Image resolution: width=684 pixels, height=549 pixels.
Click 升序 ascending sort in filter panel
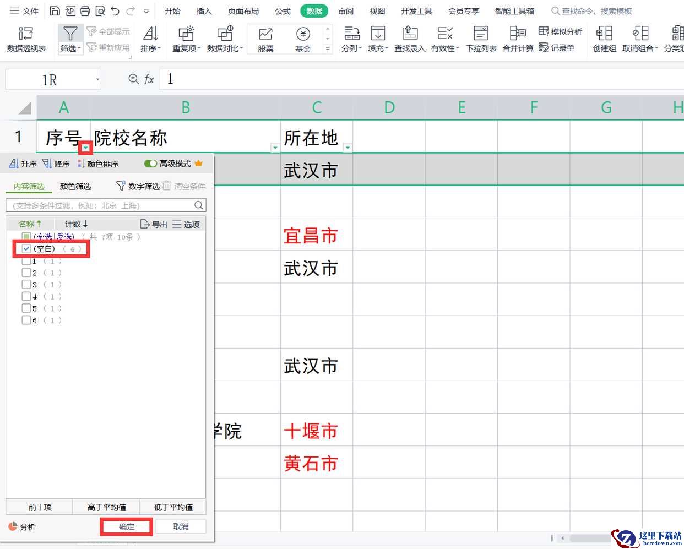(x=23, y=164)
